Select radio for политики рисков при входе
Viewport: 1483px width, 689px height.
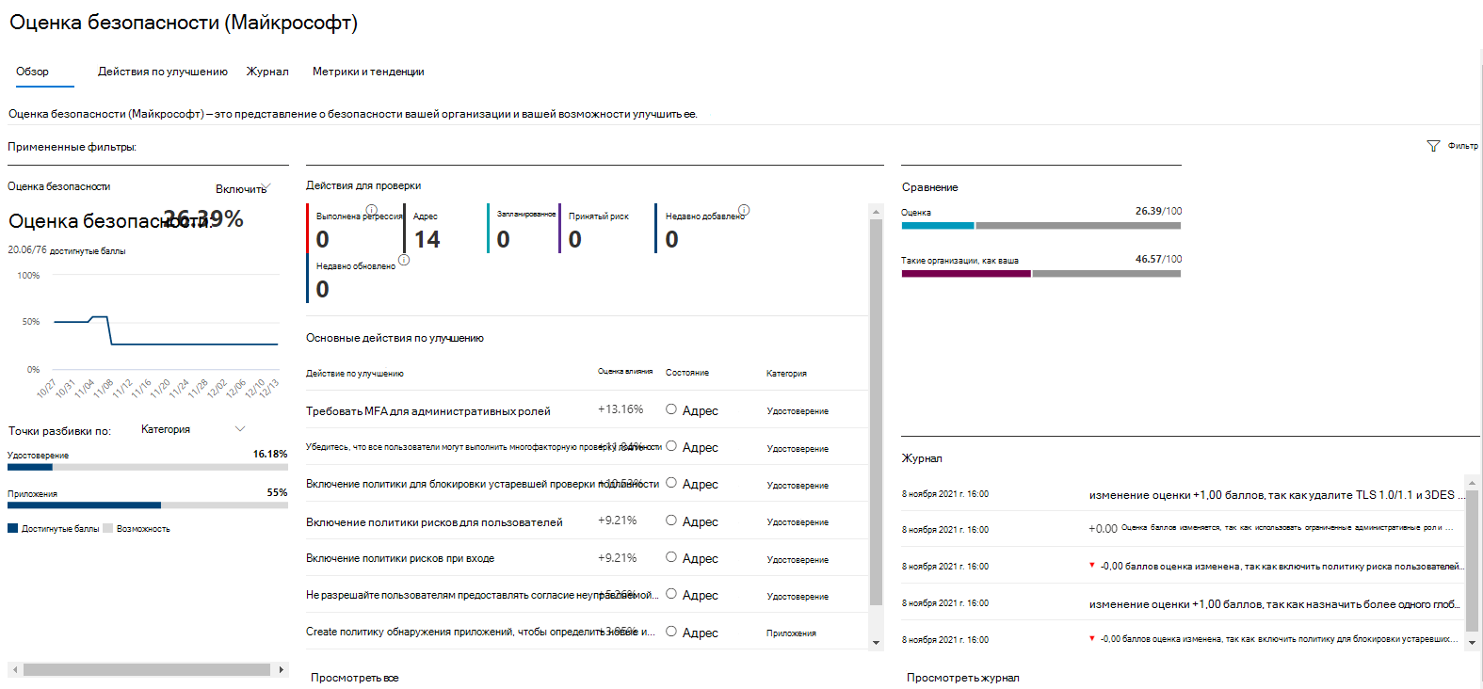(671, 557)
